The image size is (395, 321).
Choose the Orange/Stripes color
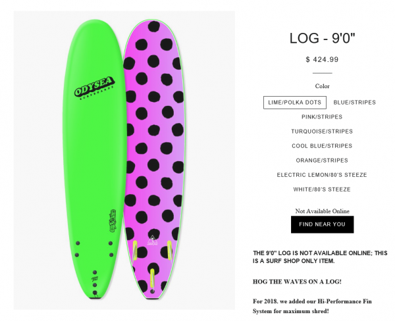point(322,160)
